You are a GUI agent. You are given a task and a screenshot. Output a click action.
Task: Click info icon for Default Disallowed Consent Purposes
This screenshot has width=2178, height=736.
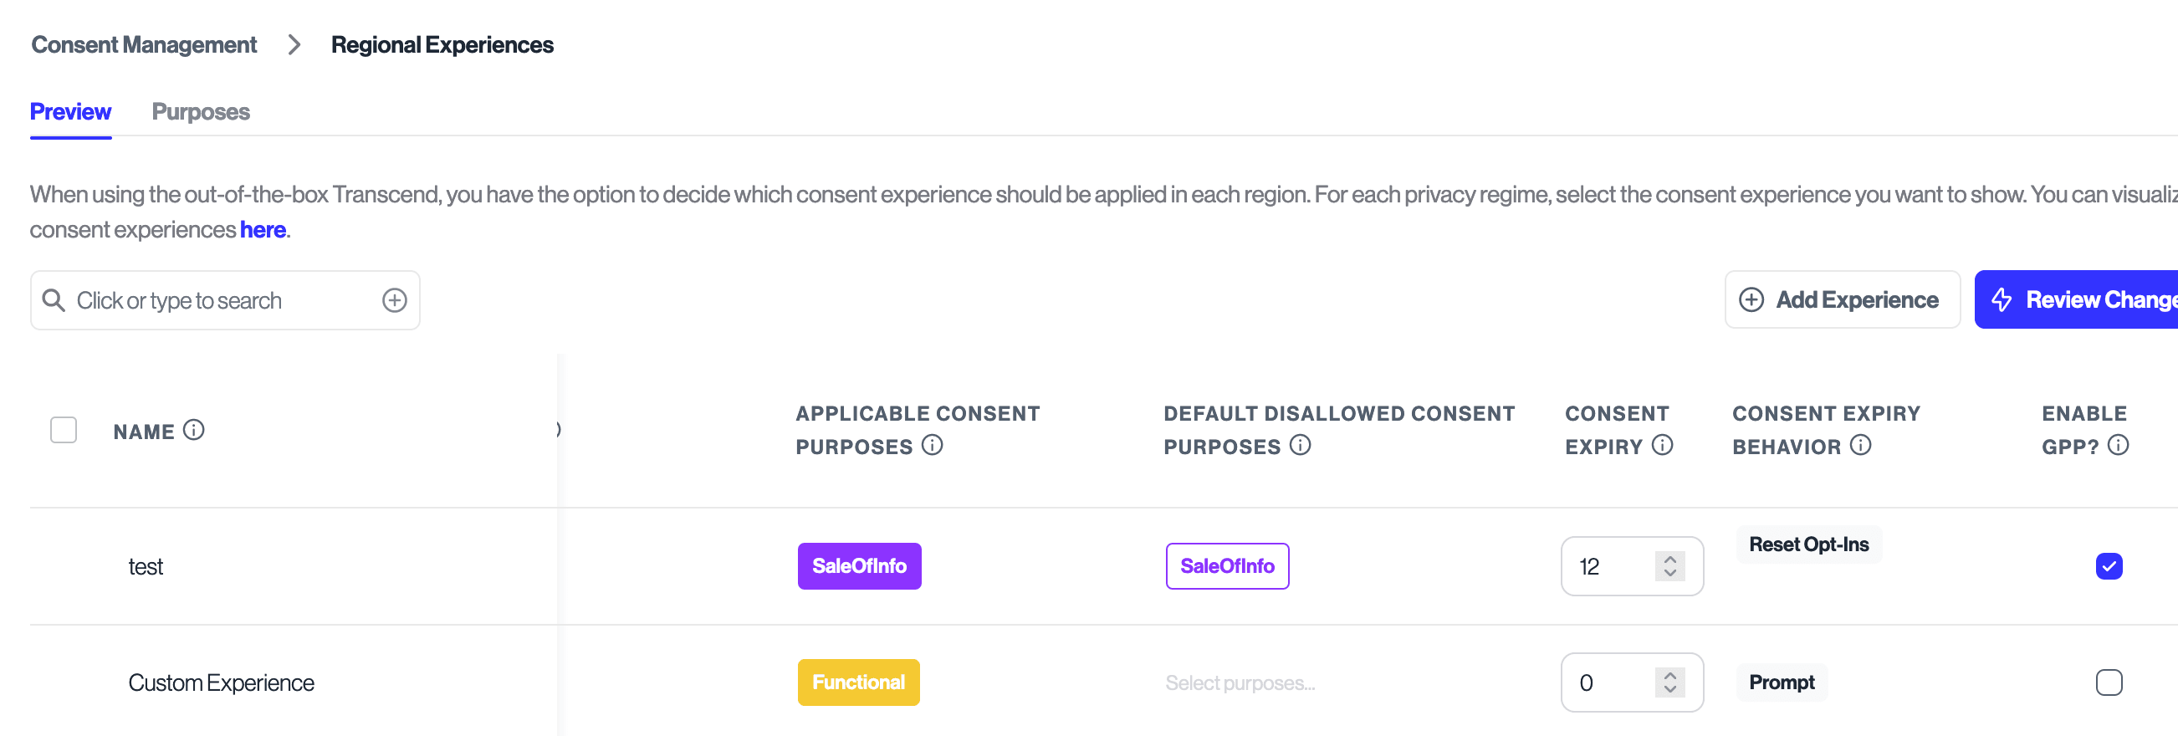pyautogui.click(x=1301, y=445)
